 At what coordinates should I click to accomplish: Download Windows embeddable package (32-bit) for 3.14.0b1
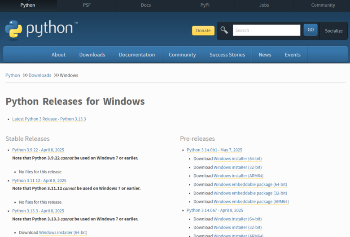coord(250,193)
